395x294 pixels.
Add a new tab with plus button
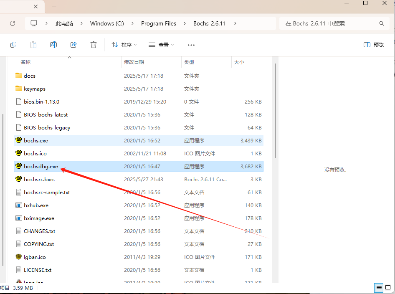pyautogui.click(x=54, y=7)
